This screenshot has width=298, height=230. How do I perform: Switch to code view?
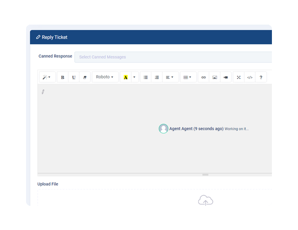click(x=250, y=77)
